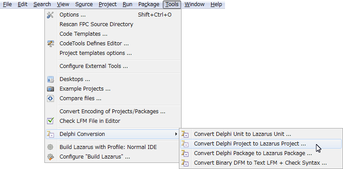
Task: Click the Desktops menu icon
Action: 50,79
